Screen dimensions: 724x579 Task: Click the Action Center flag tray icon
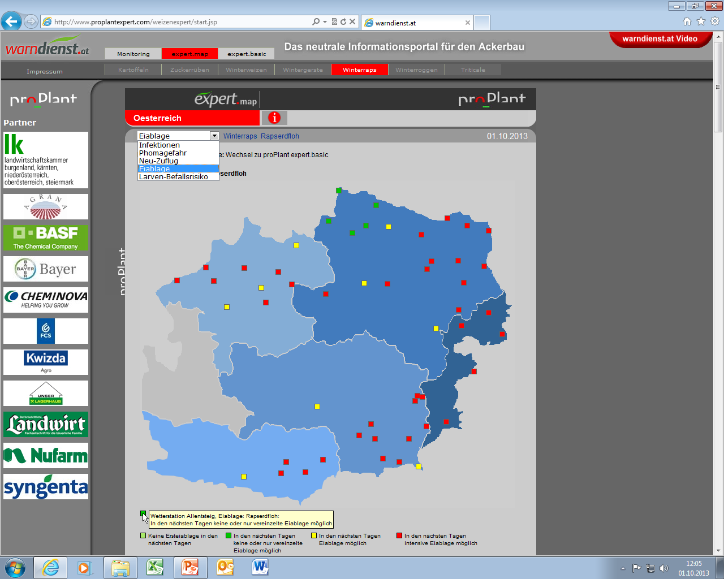[637, 568]
